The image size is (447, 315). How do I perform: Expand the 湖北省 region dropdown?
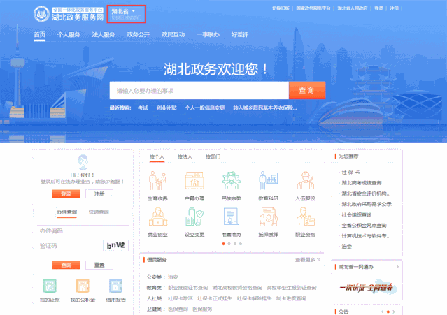coord(126,11)
